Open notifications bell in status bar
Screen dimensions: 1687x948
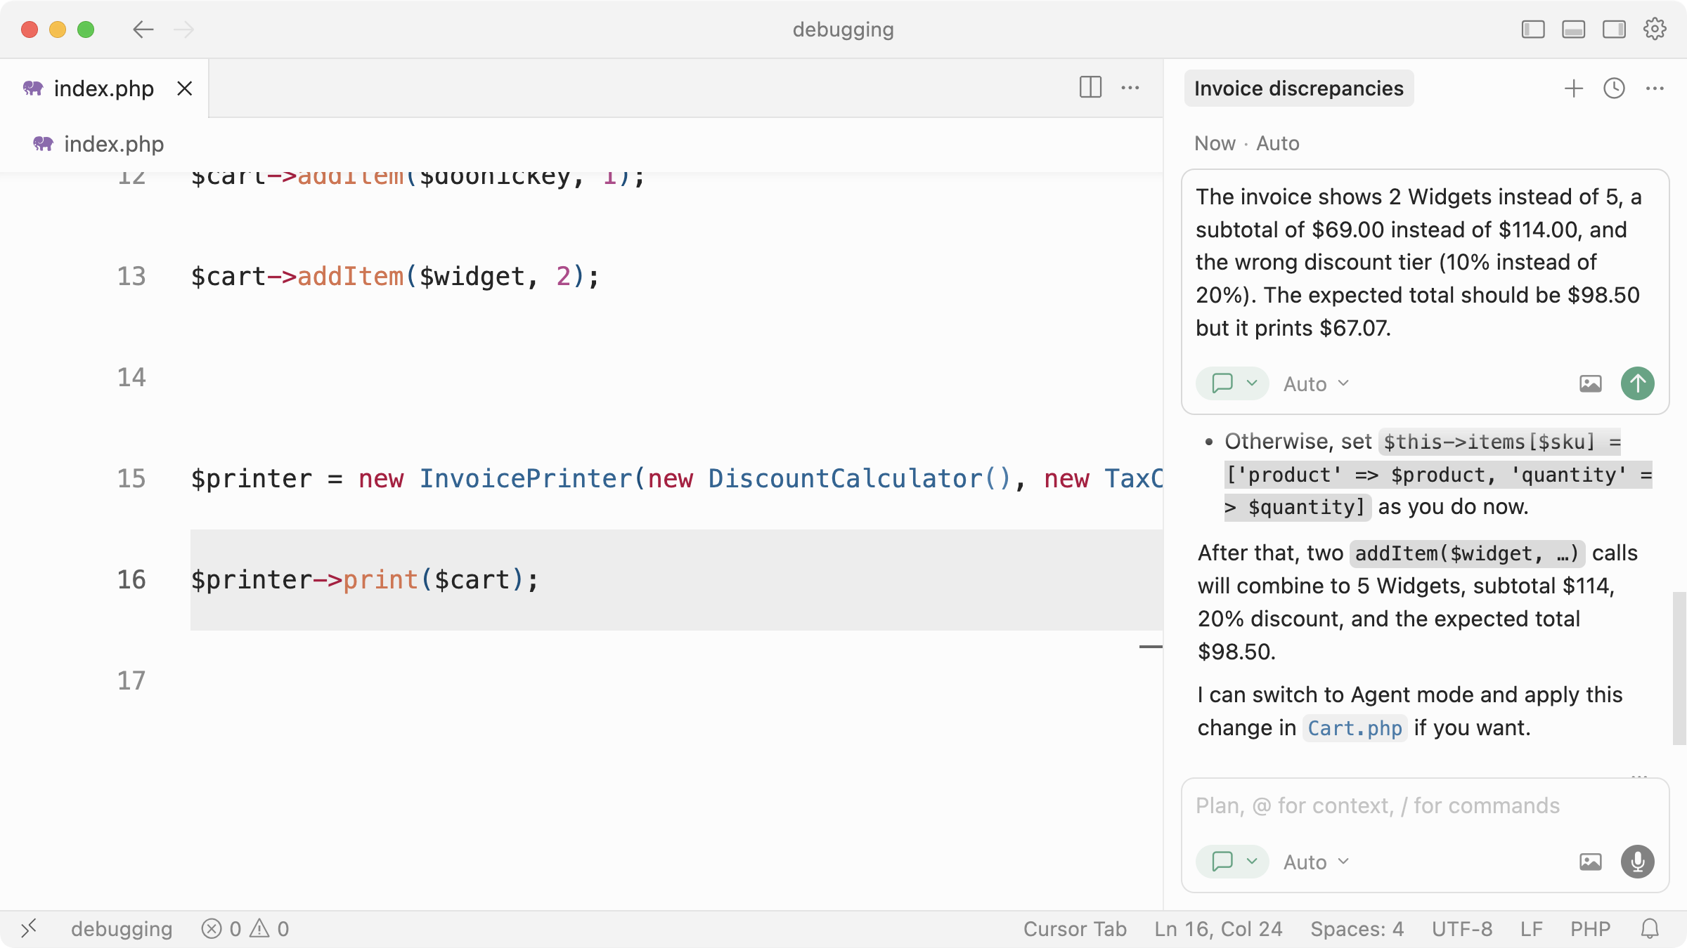pos(1650,929)
